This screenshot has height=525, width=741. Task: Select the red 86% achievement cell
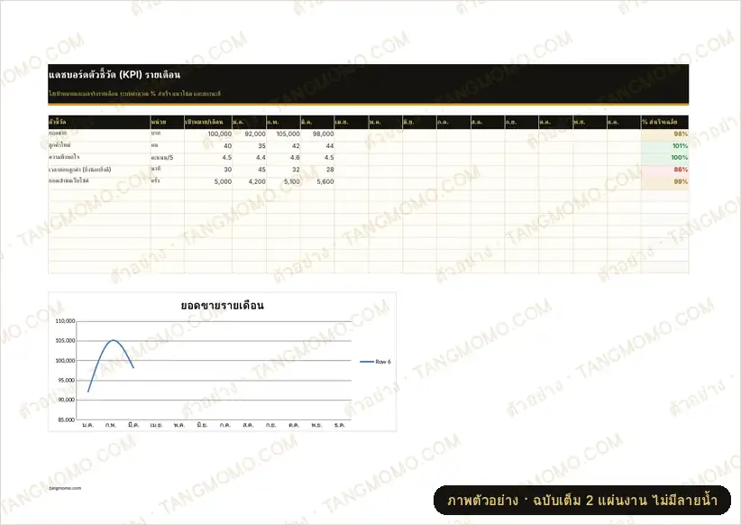[x=665, y=170]
